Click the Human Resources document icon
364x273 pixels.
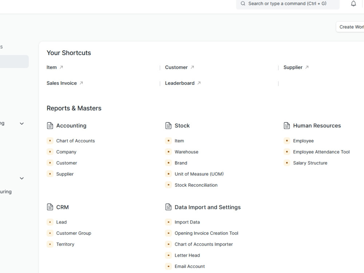(287, 126)
